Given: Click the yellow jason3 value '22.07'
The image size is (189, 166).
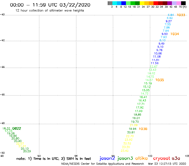Looking at the screenshot, I should click(x=20, y=144).
